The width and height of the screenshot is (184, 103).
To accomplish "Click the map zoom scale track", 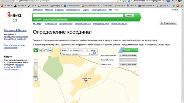I will click(x=36, y=70).
